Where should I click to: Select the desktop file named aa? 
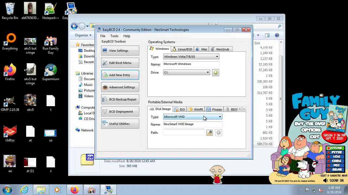(10, 164)
